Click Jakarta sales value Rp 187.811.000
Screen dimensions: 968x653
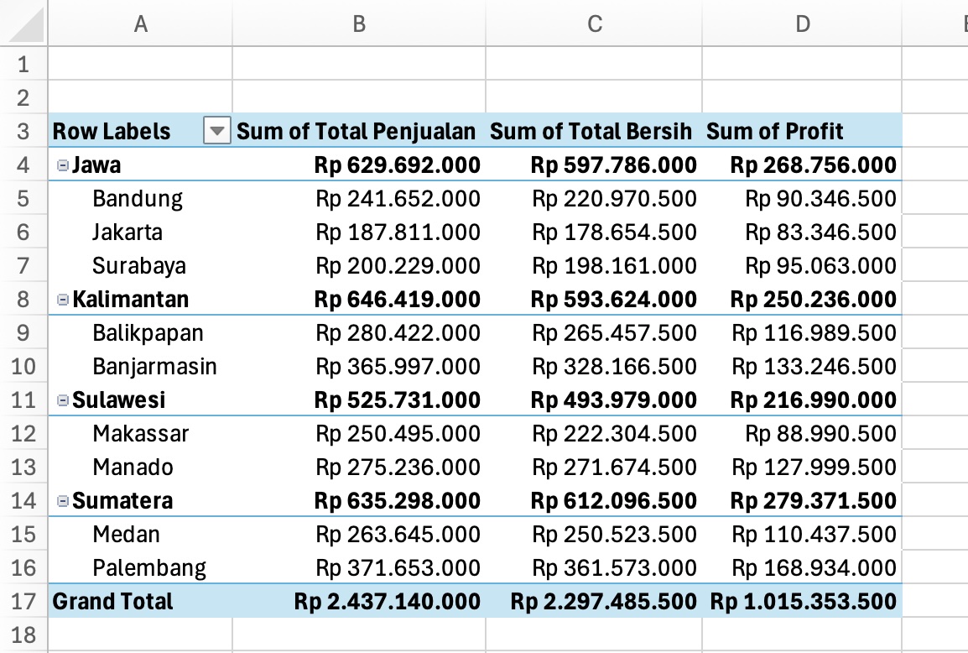click(398, 232)
